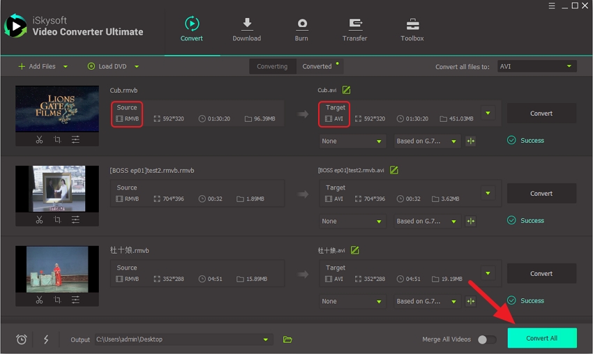Click edit filename icon next to Cub.avi
The width and height of the screenshot is (593, 354).
(x=347, y=90)
